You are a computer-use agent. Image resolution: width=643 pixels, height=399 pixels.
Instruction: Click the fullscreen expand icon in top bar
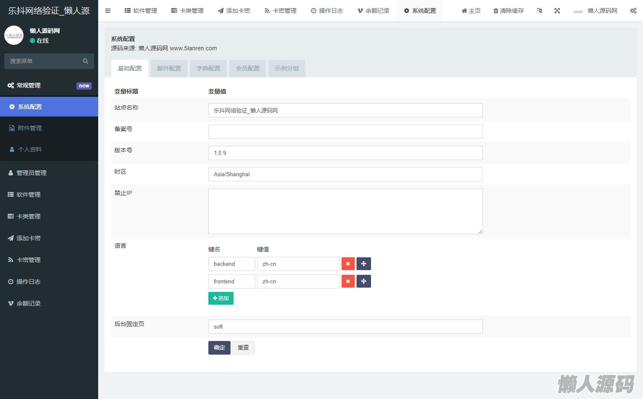tap(557, 11)
